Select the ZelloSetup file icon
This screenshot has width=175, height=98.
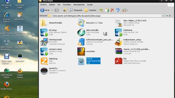(x=44, y=61)
